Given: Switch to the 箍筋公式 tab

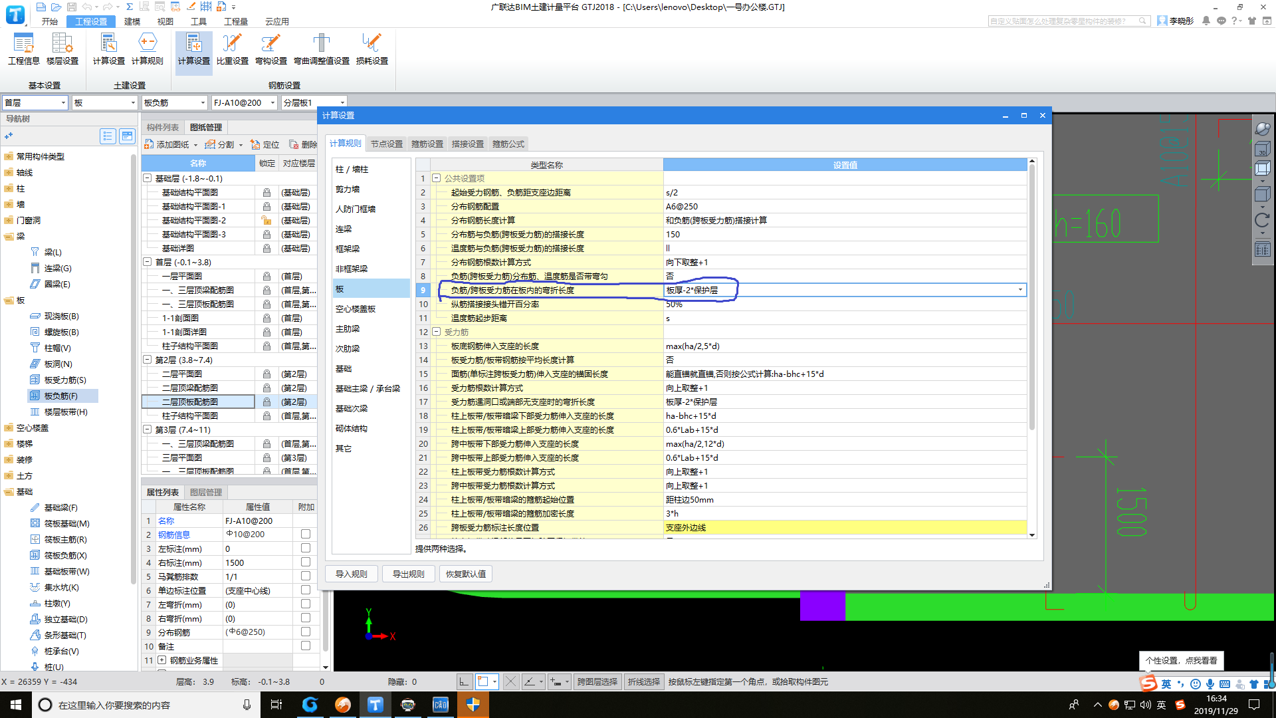Looking at the screenshot, I should click(508, 144).
